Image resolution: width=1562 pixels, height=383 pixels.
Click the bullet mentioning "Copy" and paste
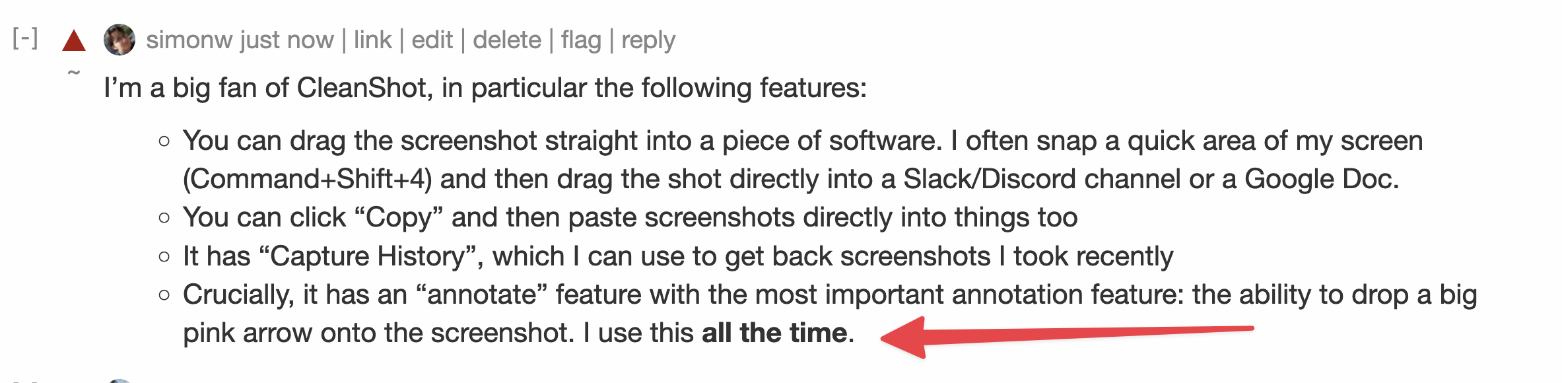click(x=630, y=217)
